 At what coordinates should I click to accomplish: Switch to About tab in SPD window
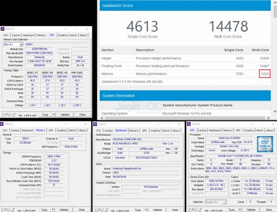pos(83,35)
